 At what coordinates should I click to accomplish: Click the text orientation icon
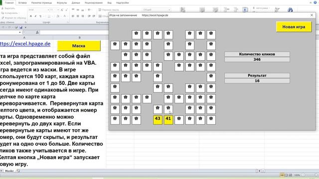[x=89, y=10]
